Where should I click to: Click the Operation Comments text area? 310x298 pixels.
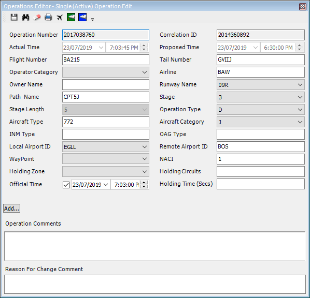coord(155,246)
